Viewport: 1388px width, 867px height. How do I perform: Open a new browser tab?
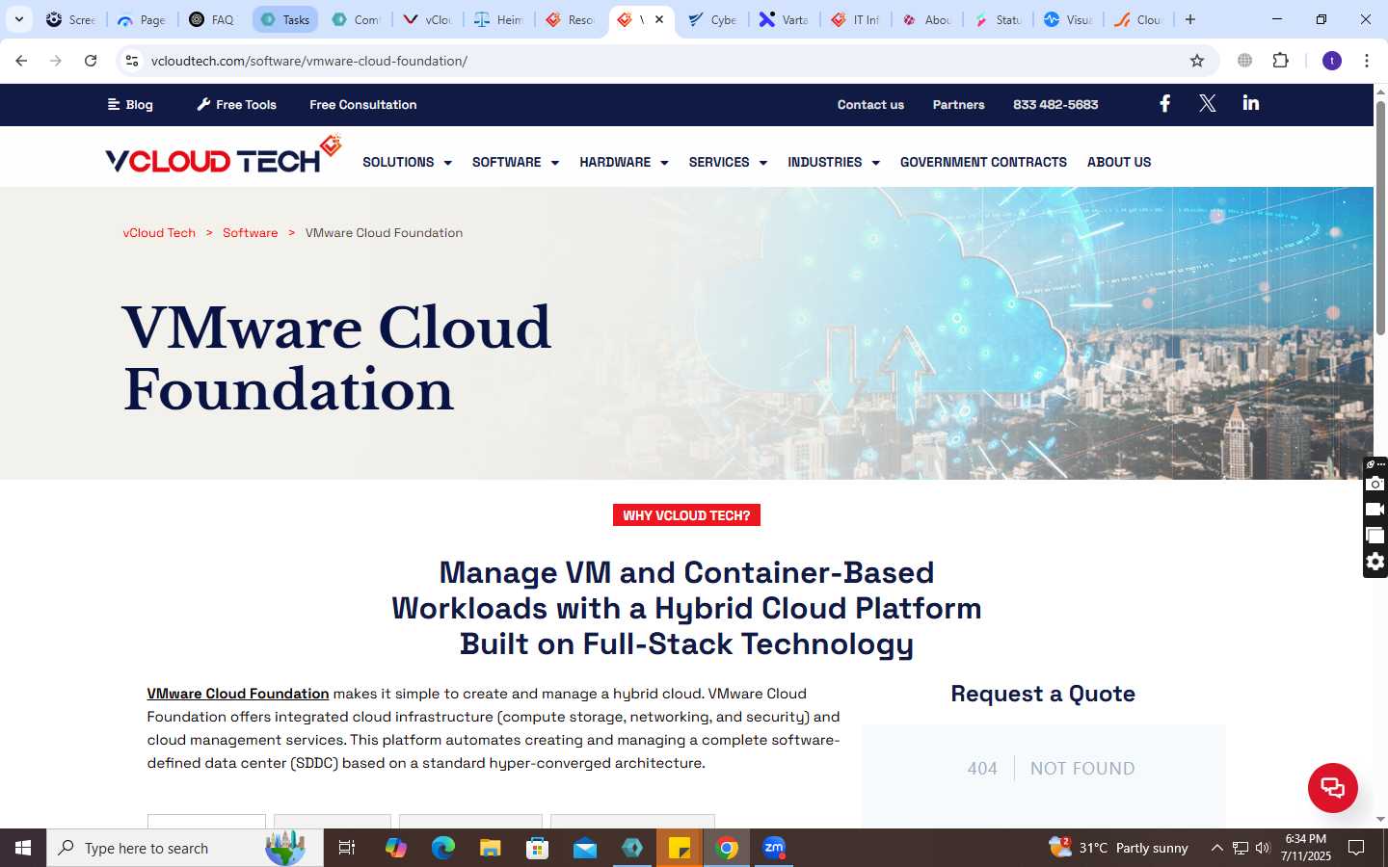pos(1190,19)
